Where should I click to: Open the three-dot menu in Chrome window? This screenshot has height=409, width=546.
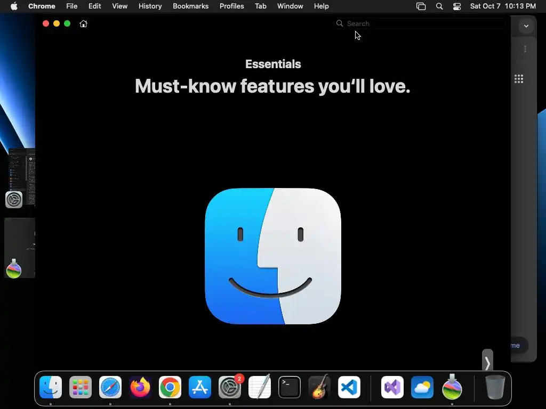pos(525,49)
